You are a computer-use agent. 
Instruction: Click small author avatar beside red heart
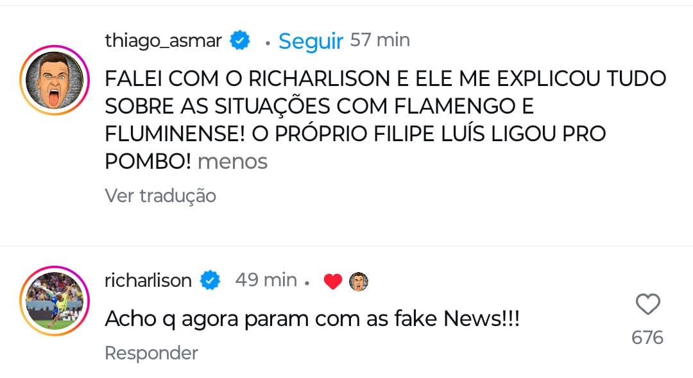coord(359,281)
